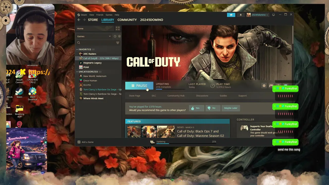This screenshot has width=329, height=185.
Task: Sort by recent activity clock icon
Action: 115,36
